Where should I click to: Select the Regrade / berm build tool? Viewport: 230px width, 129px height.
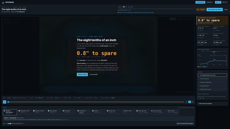25,112
